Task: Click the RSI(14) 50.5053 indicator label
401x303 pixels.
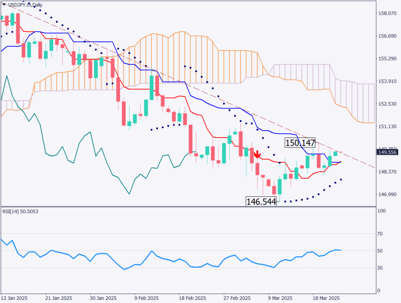Action: tap(20, 212)
